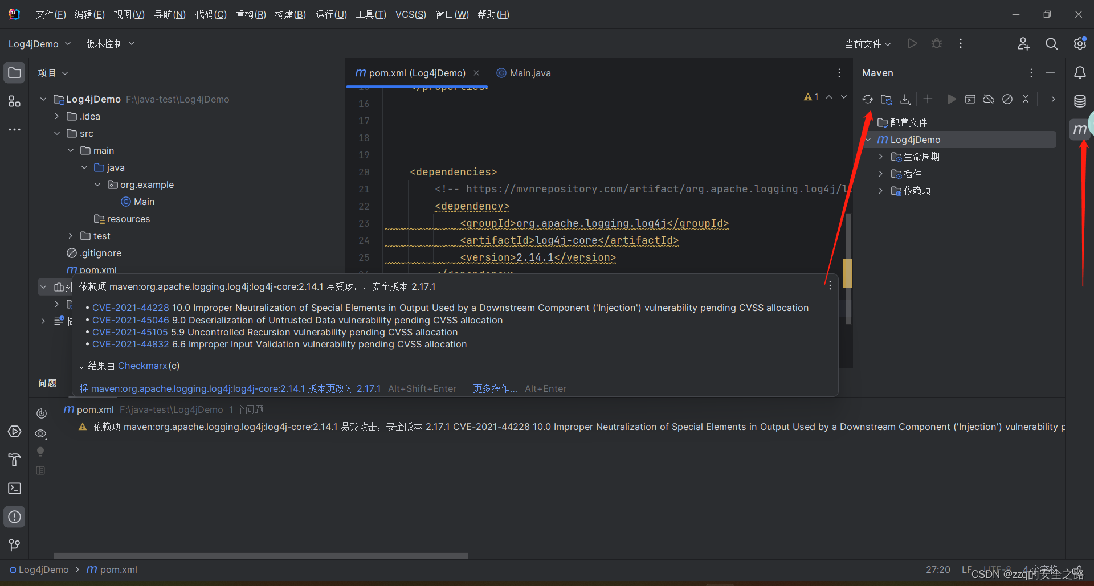Image resolution: width=1094 pixels, height=586 pixels.
Task: Open 文件(F) menu
Action: coord(51,14)
